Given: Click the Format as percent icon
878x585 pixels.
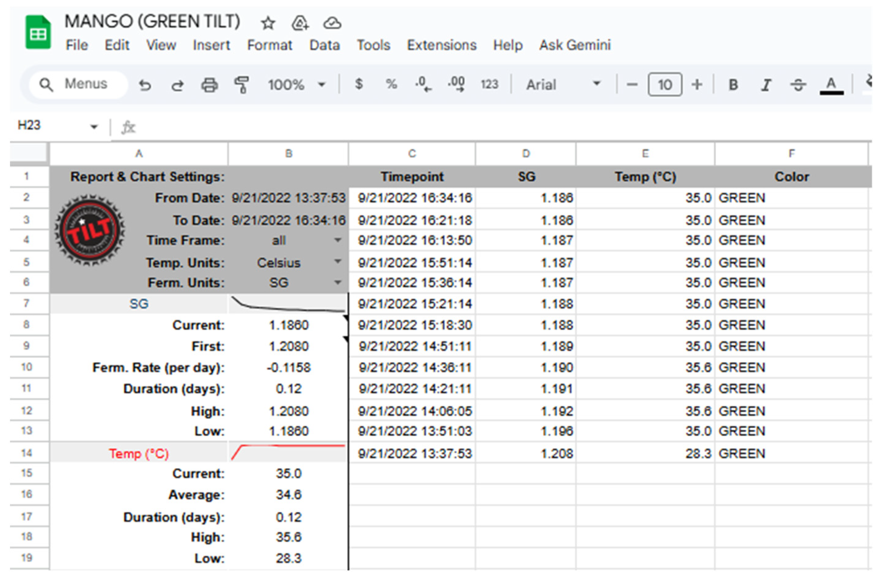Looking at the screenshot, I should pos(391,84).
